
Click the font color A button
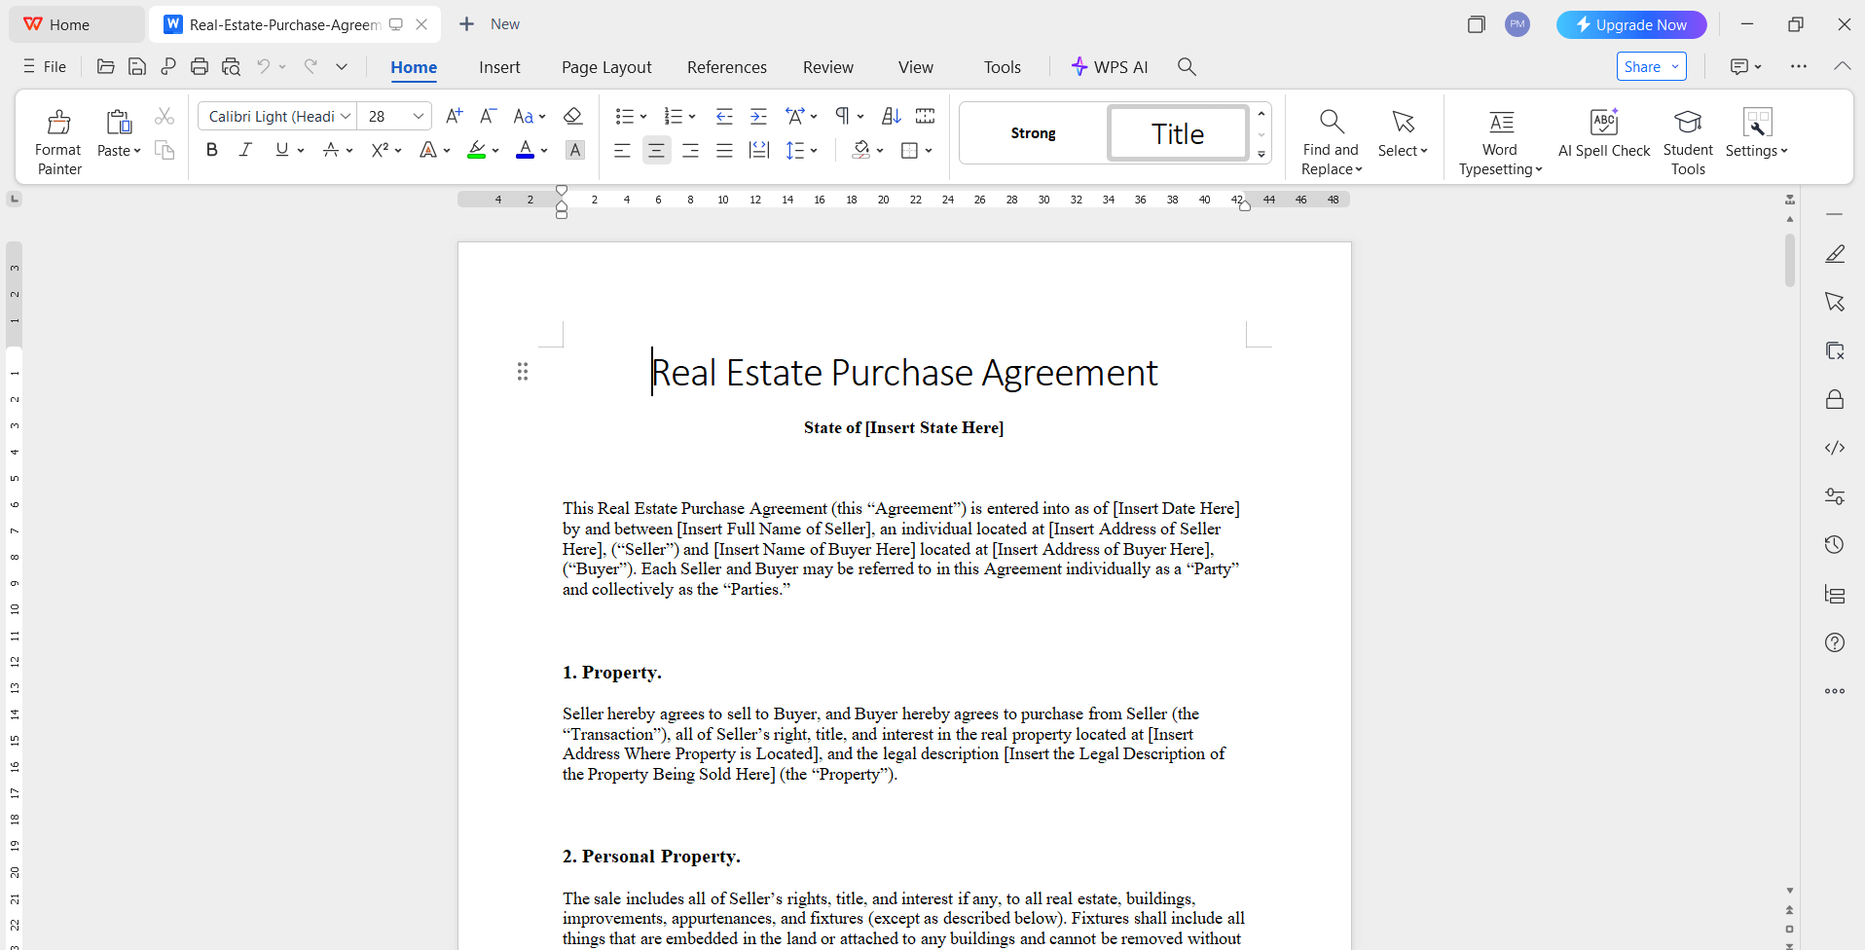[525, 150]
